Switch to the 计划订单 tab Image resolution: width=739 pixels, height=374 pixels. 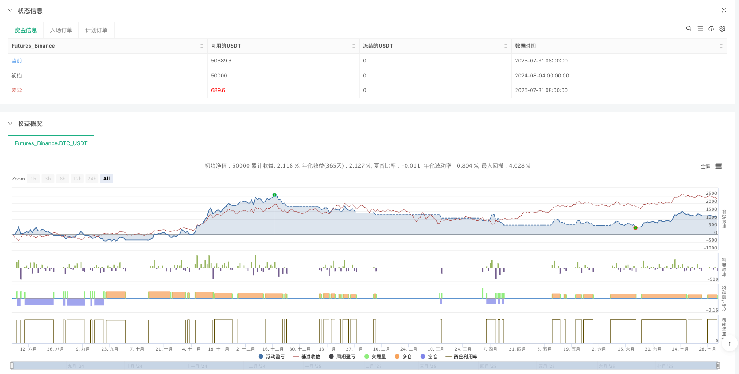pos(96,30)
